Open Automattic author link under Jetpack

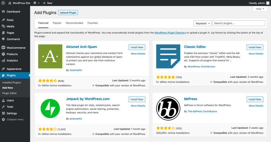[x=76, y=119]
